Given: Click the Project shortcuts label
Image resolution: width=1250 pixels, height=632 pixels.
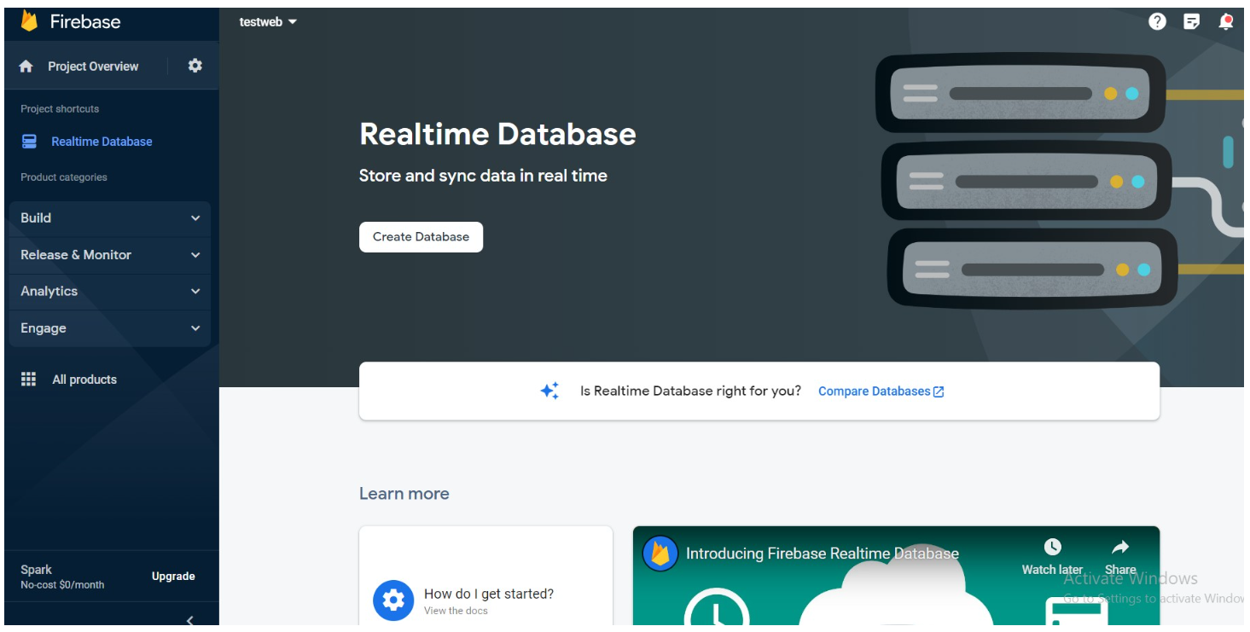Looking at the screenshot, I should (60, 109).
